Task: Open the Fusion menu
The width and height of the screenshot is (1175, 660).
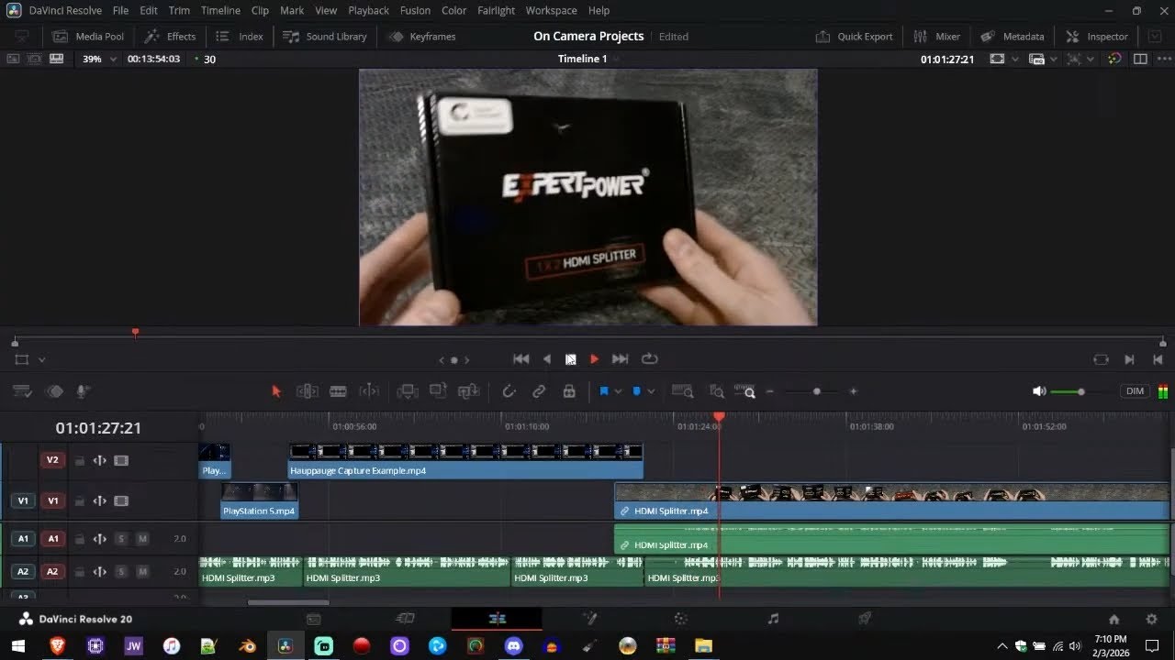Action: point(416,10)
